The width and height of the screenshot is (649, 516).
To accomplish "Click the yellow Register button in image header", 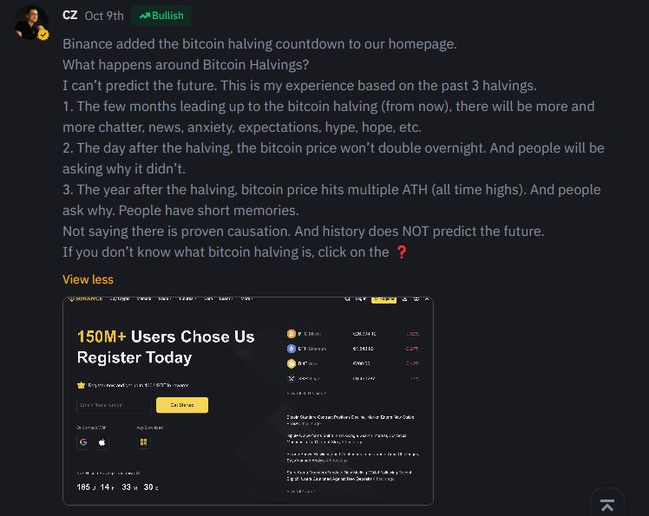I will (x=383, y=299).
